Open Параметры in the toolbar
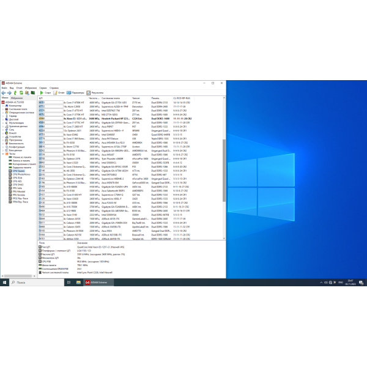The image size is (367, 367). pos(75,93)
